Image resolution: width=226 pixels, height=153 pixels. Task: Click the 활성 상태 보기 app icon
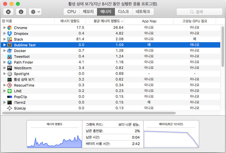[10, 80]
